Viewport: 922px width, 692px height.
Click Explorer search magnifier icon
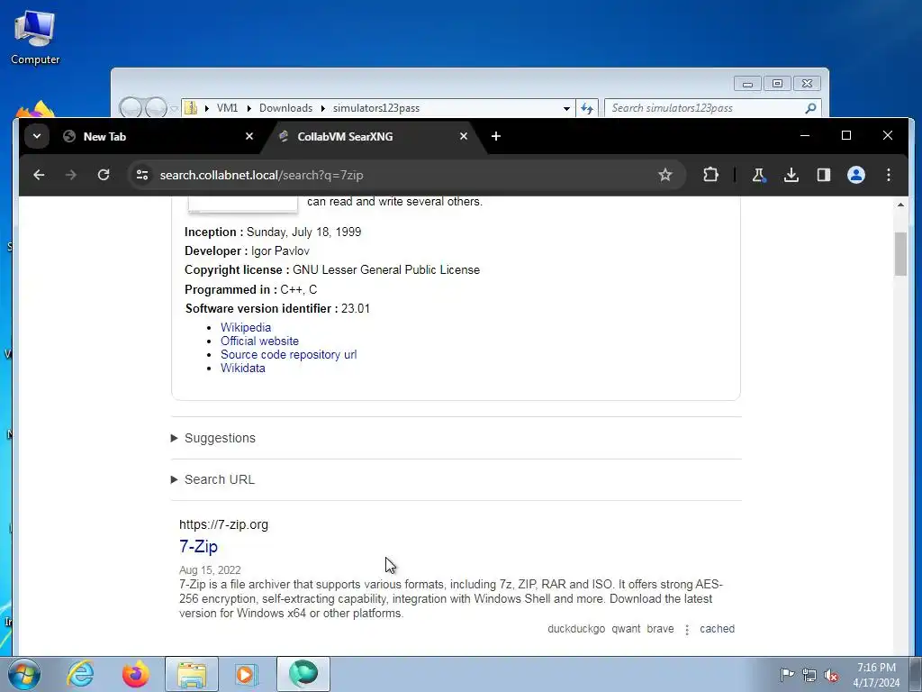click(x=811, y=108)
